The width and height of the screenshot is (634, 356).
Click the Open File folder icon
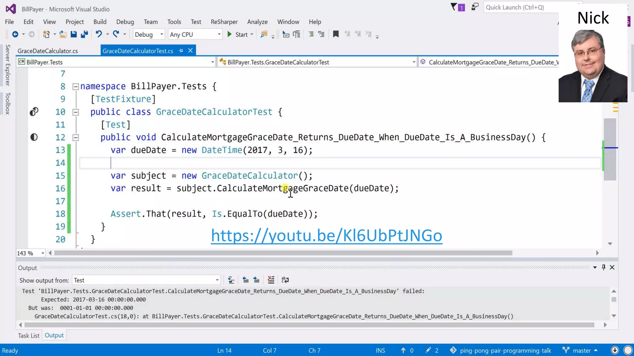(x=63, y=34)
